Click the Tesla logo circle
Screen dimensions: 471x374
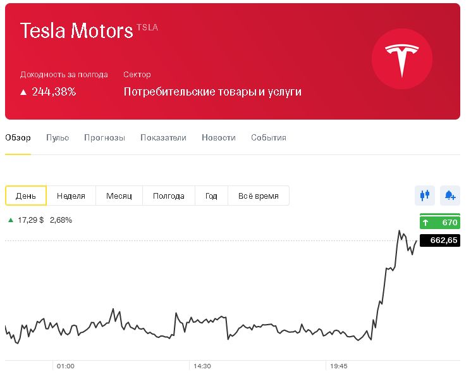(402, 59)
